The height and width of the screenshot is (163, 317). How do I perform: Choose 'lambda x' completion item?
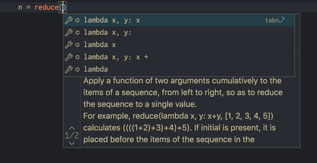pos(179,45)
